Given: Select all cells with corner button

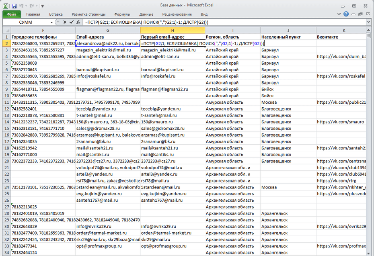Looking at the screenshot, I should coord(7,30).
